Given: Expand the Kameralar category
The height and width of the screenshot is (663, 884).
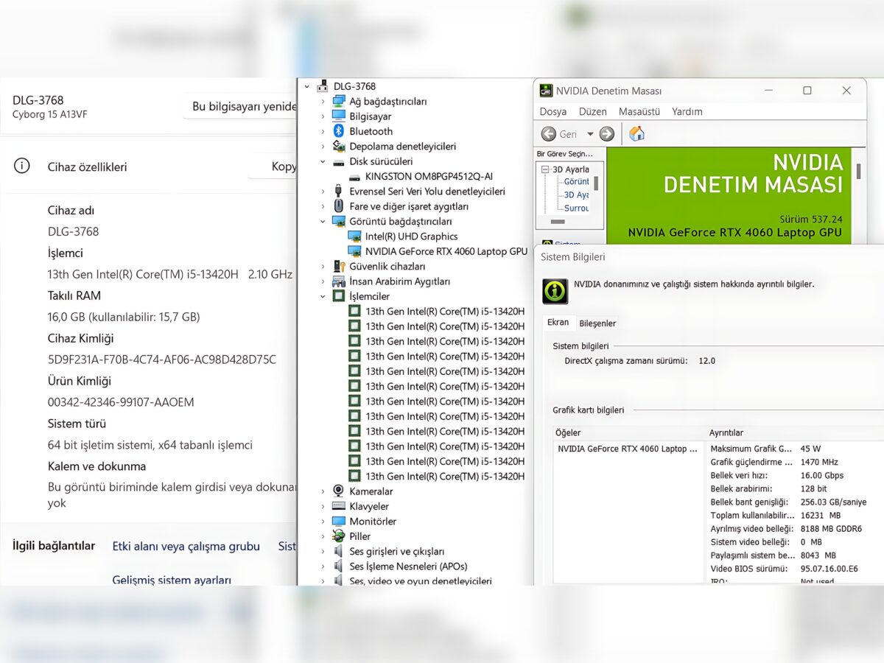Looking at the screenshot, I should (x=323, y=491).
